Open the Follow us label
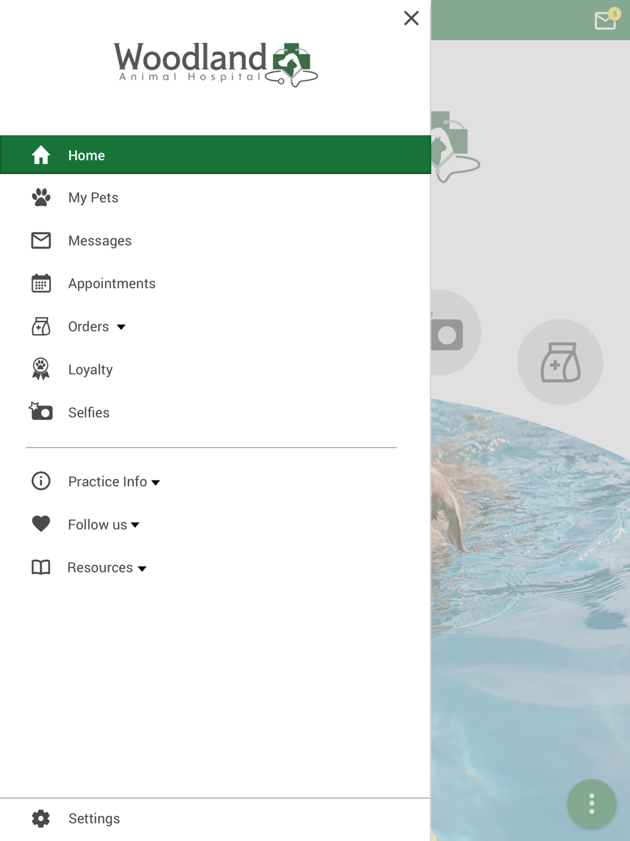This screenshot has width=630, height=841. (97, 525)
